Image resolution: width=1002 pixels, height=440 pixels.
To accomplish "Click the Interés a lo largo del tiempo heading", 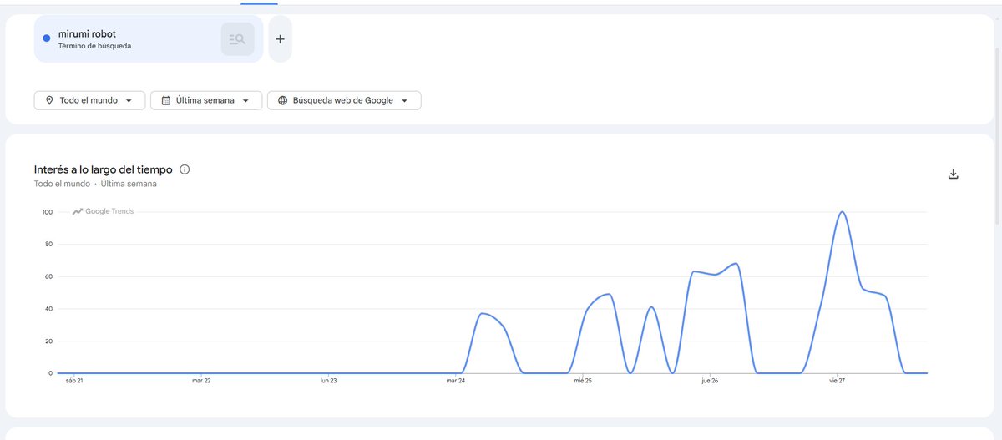I will (x=104, y=169).
